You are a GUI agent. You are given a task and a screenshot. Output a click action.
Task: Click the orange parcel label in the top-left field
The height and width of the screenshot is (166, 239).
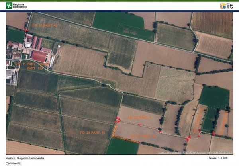(x=45, y=25)
